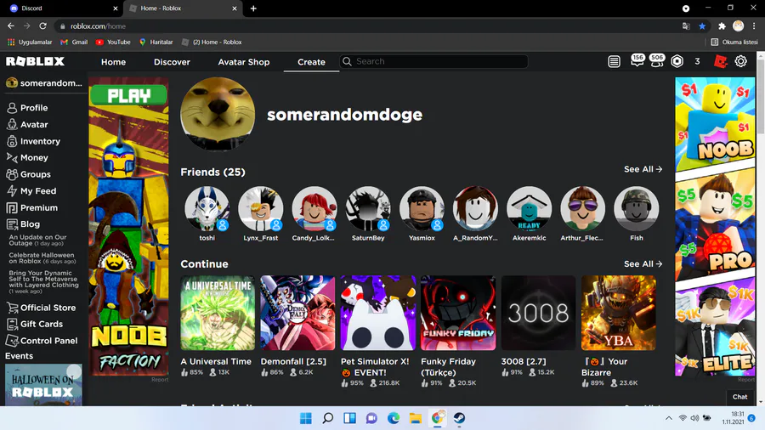Open the Roblox logo home link
This screenshot has height=430, width=765.
coord(35,61)
